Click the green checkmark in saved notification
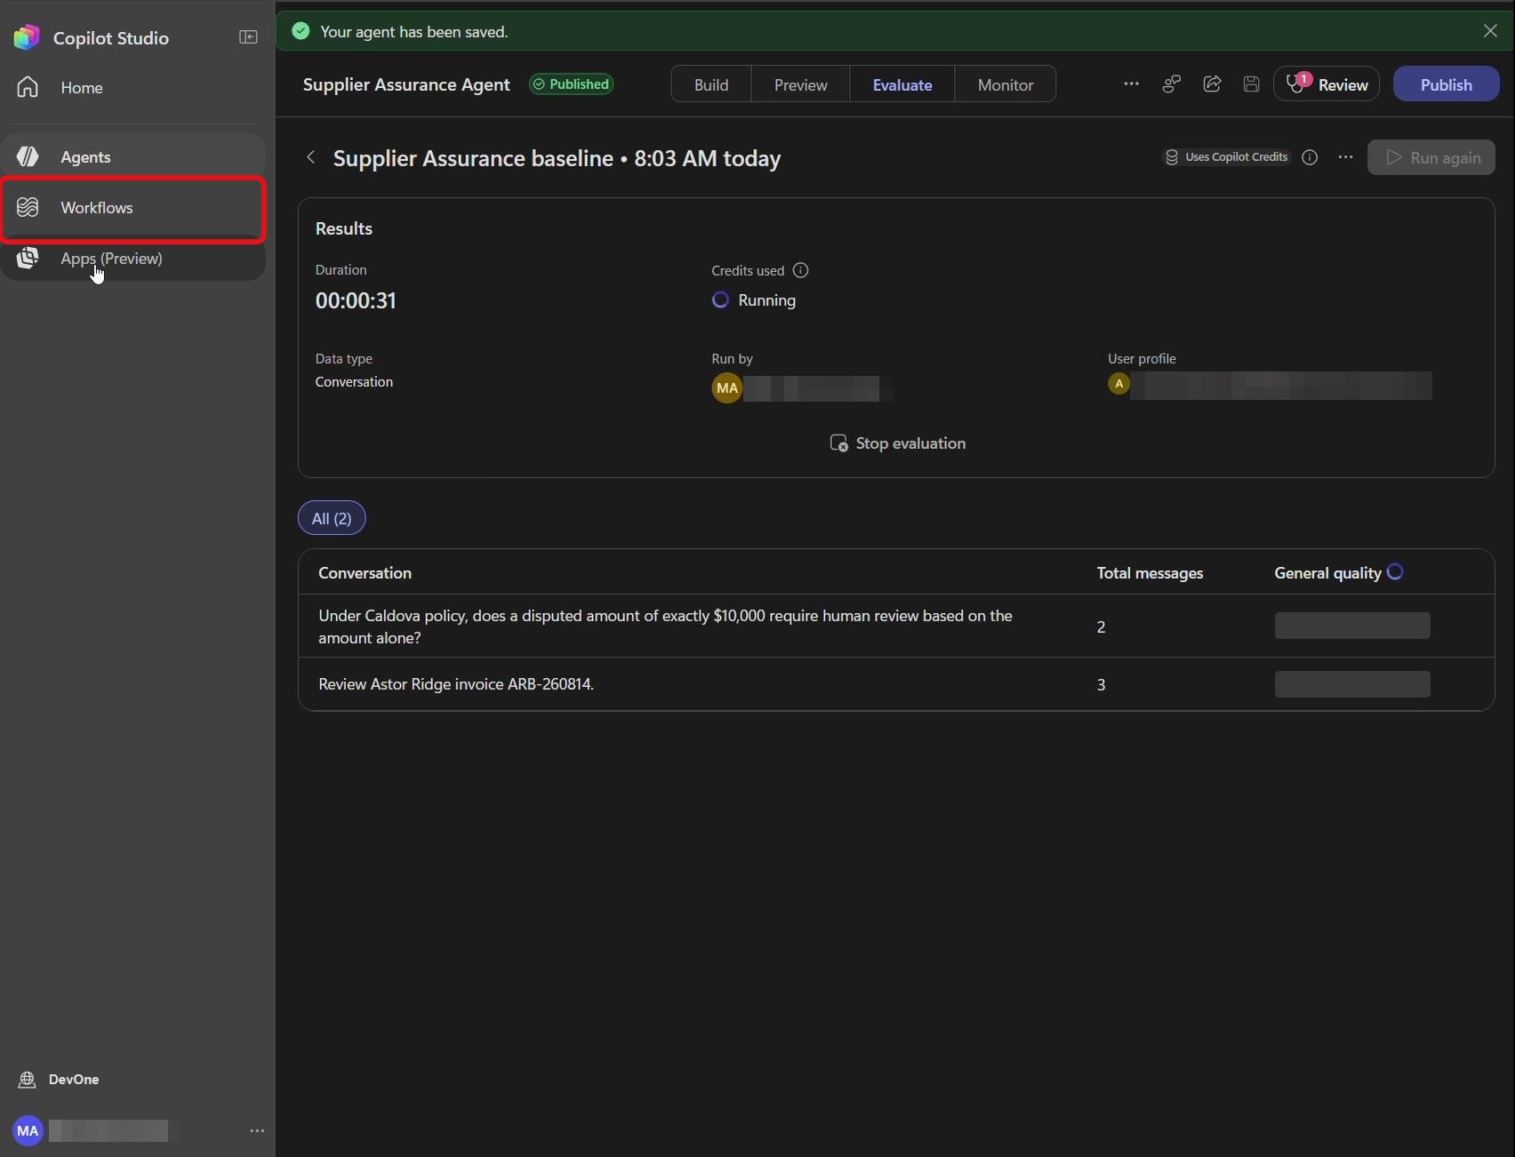This screenshot has height=1157, width=1515. [301, 31]
